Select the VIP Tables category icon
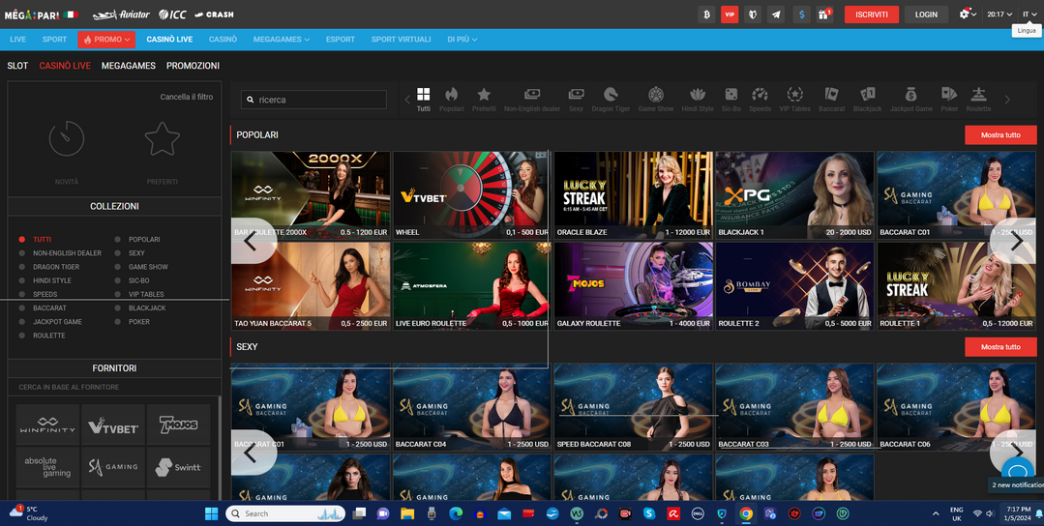The height and width of the screenshot is (526, 1044). coord(794,100)
